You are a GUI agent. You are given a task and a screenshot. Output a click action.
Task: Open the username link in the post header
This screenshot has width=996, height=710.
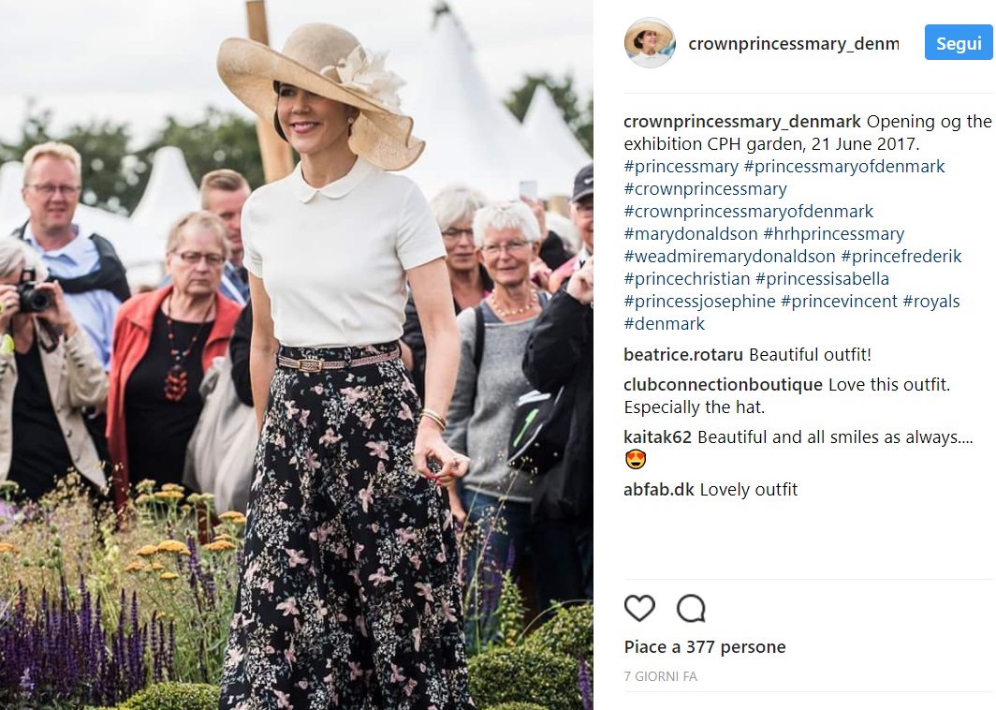[794, 44]
